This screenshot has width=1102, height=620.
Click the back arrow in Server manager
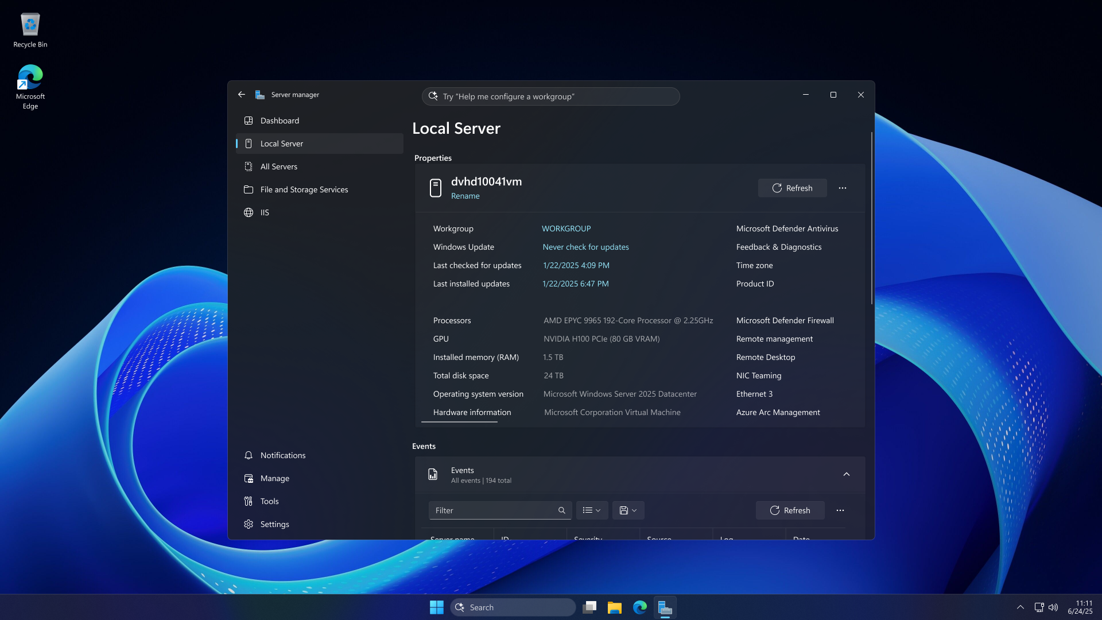(x=242, y=95)
